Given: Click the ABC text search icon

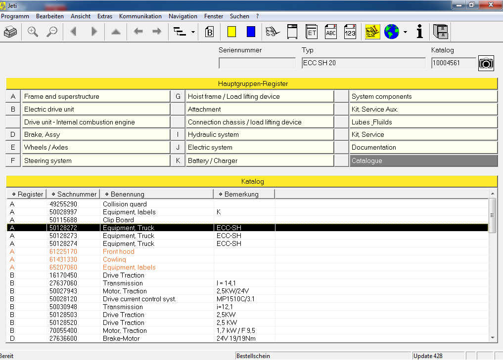Looking at the screenshot, I should pos(331,32).
